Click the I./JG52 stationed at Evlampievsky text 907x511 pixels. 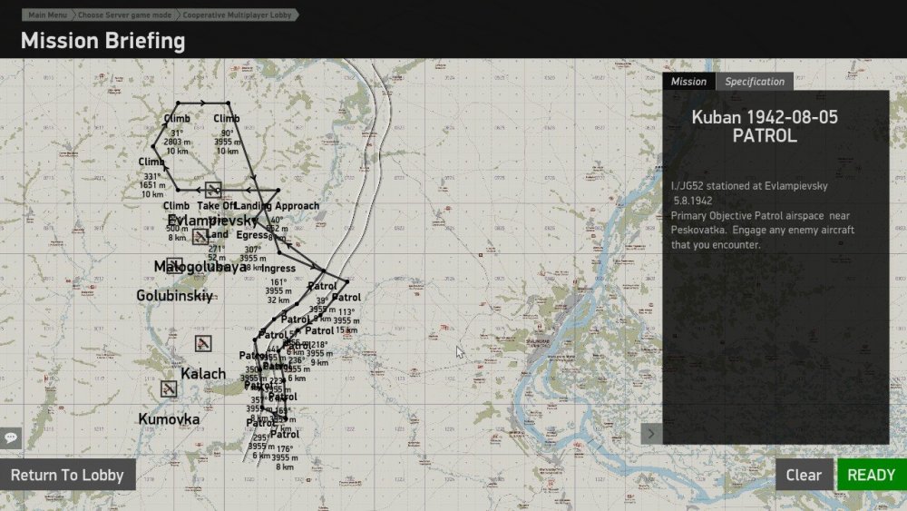click(x=749, y=186)
